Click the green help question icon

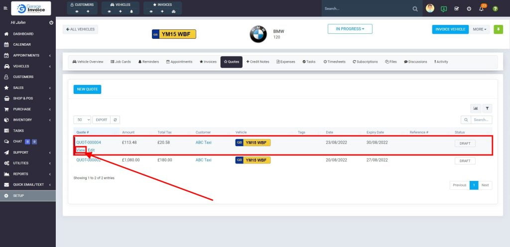[x=495, y=8]
